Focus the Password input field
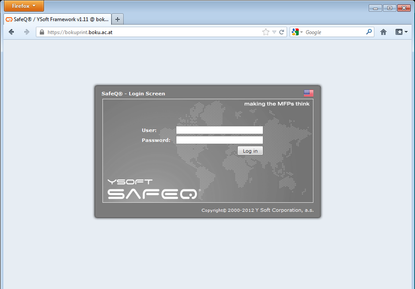The image size is (415, 289). click(220, 140)
